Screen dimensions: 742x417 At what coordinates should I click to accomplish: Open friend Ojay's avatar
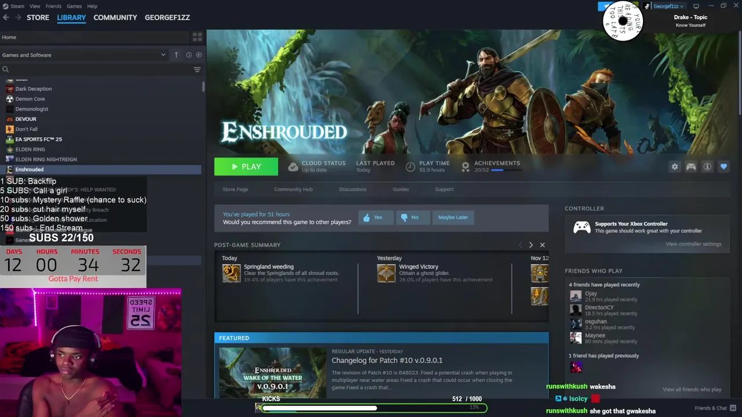(576, 296)
